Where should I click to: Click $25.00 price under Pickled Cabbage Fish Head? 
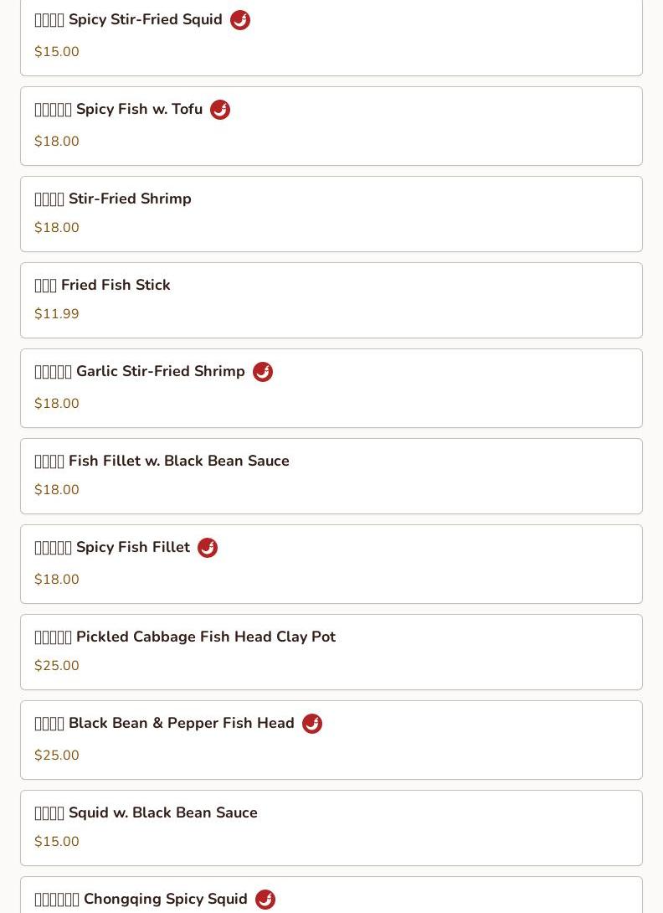[57, 666]
